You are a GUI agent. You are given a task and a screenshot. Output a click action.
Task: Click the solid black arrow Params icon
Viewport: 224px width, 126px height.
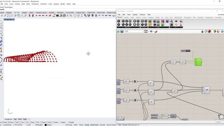tap(176, 21)
